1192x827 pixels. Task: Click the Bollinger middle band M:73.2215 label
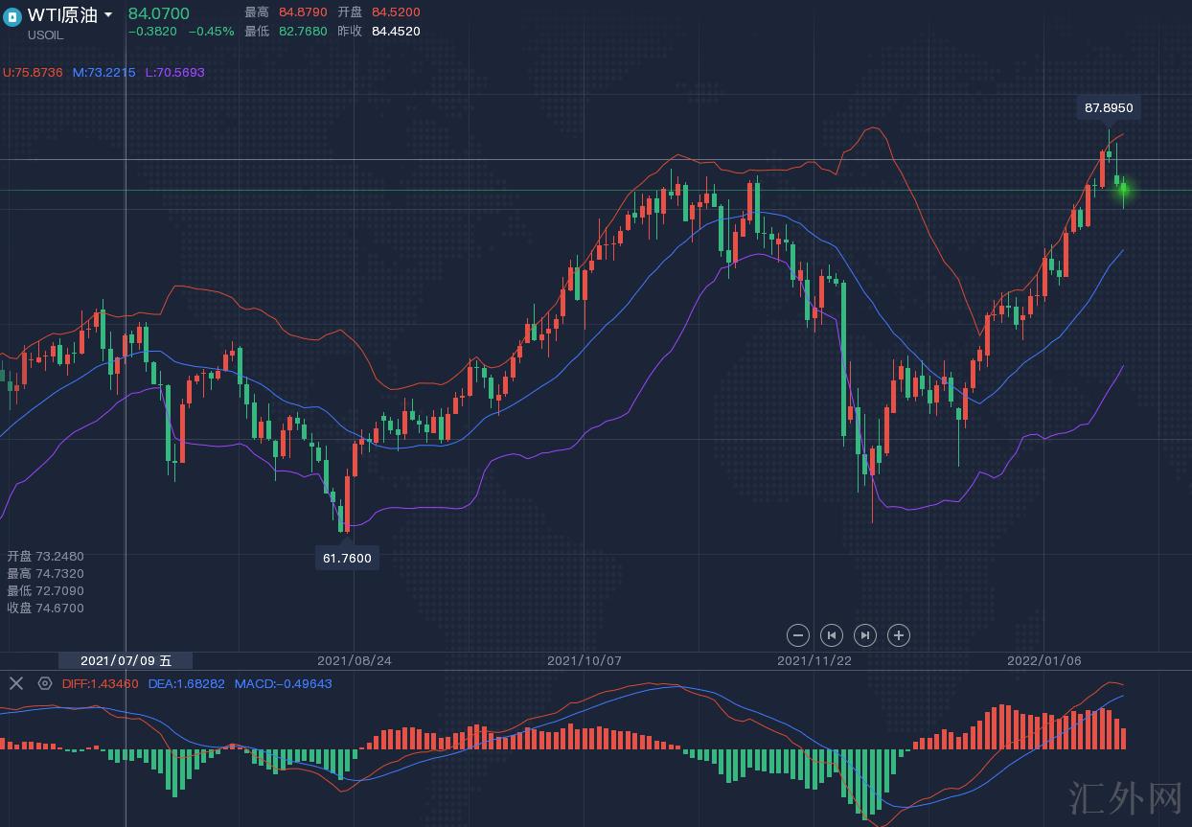point(104,72)
